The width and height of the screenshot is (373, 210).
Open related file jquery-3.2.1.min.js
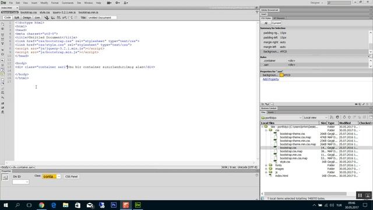point(64,12)
